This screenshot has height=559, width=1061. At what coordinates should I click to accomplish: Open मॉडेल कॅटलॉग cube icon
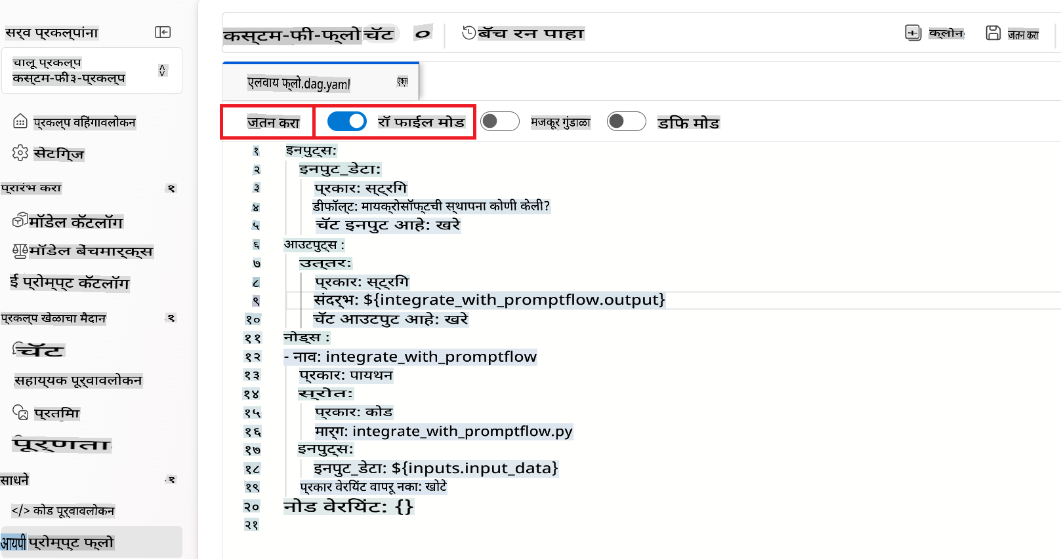click(x=20, y=220)
